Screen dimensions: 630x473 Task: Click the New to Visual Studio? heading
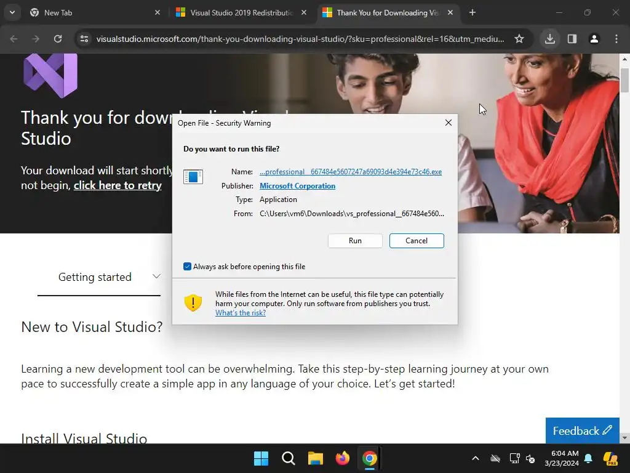(x=92, y=326)
